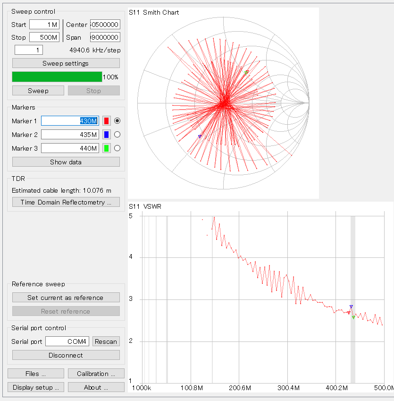Click the green marker on VSWR plot
Viewport: 394px width, 401px height.
(x=353, y=317)
